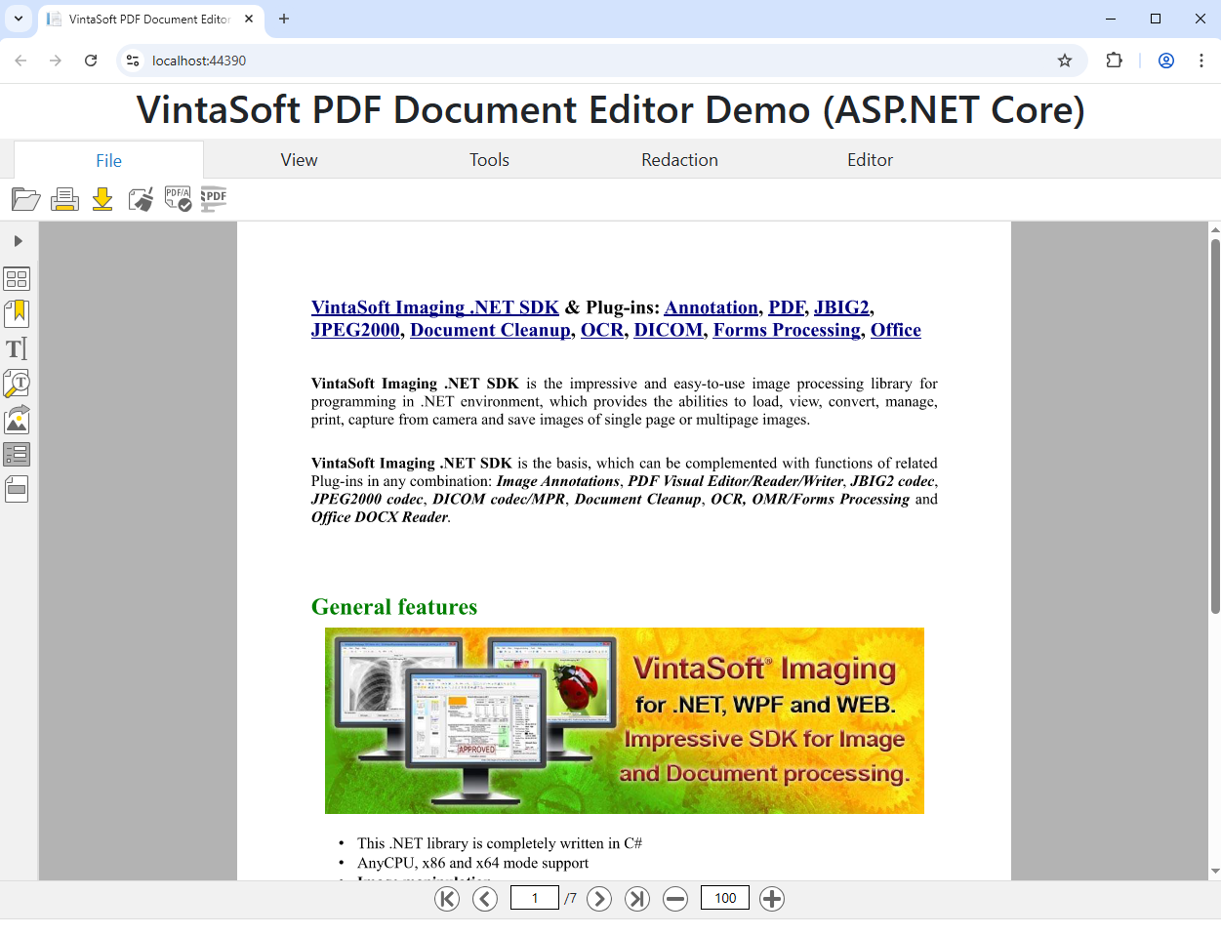Download the PDF with yellow arrow icon
The image size is (1221, 935).
point(102,199)
